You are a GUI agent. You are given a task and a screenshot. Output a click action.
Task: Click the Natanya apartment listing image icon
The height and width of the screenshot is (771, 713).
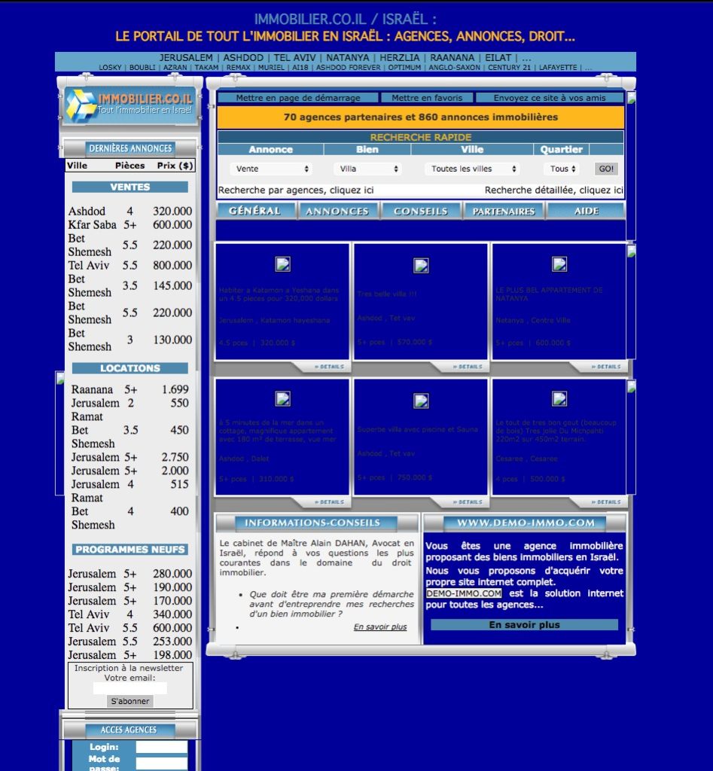tap(559, 264)
